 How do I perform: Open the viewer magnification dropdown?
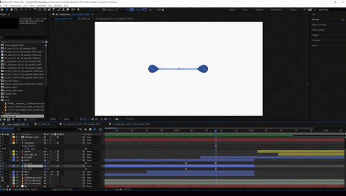tap(55, 119)
